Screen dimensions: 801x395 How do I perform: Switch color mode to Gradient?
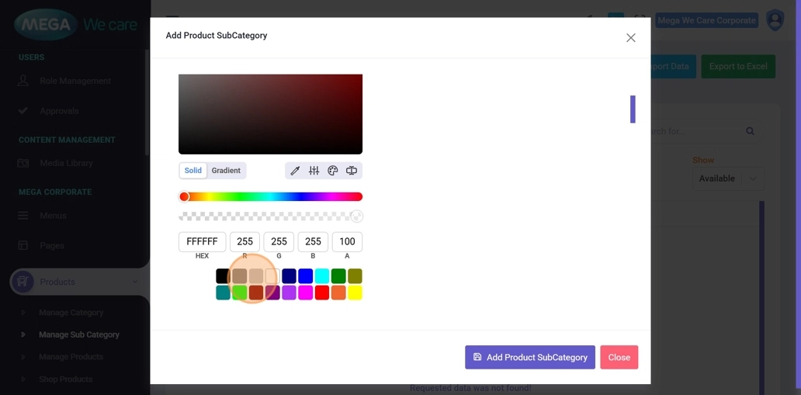(x=226, y=171)
